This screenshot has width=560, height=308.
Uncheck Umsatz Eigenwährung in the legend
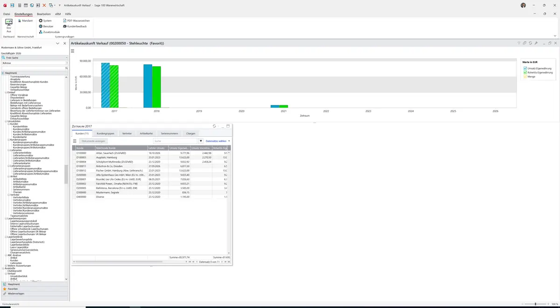(525, 69)
